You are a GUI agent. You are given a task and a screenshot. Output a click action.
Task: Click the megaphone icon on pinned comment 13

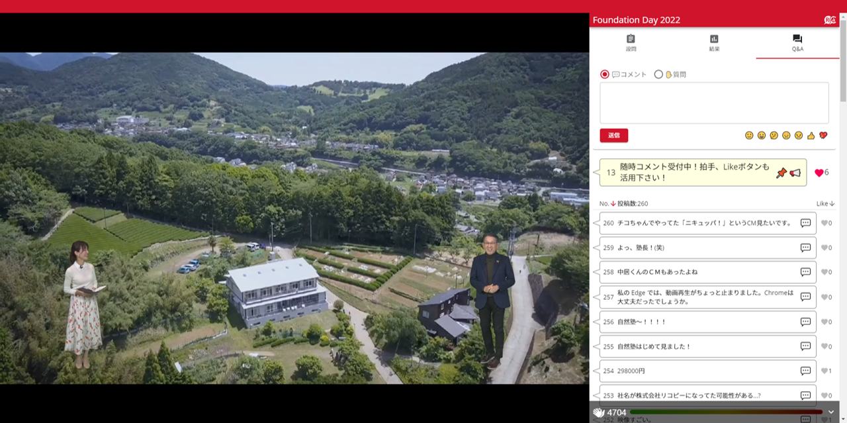click(x=795, y=173)
